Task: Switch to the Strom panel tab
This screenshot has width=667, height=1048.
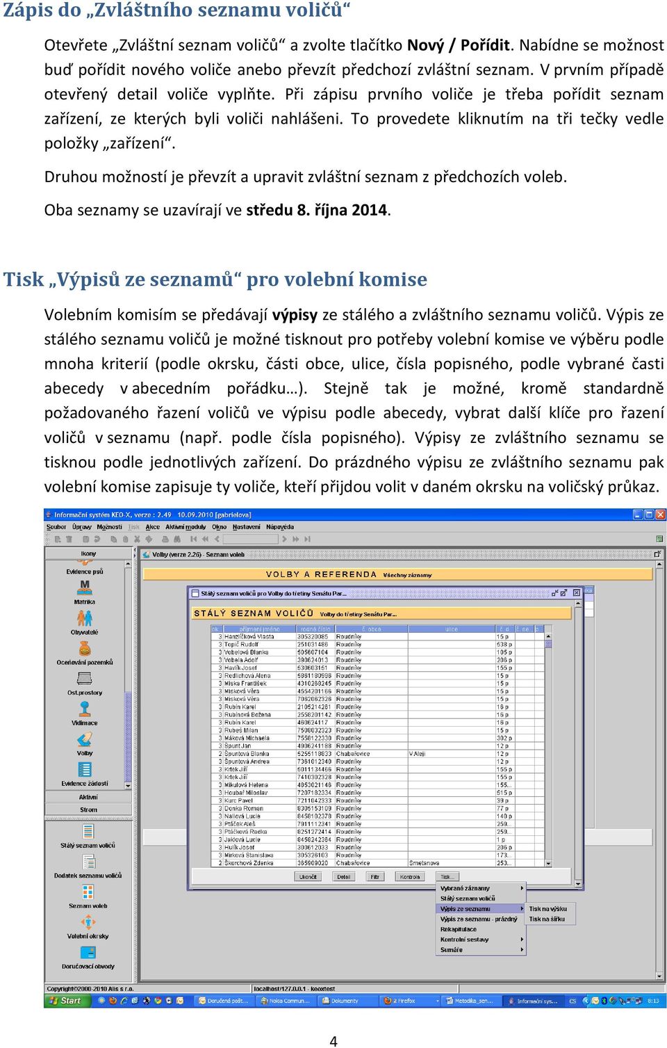Action: 88,809
